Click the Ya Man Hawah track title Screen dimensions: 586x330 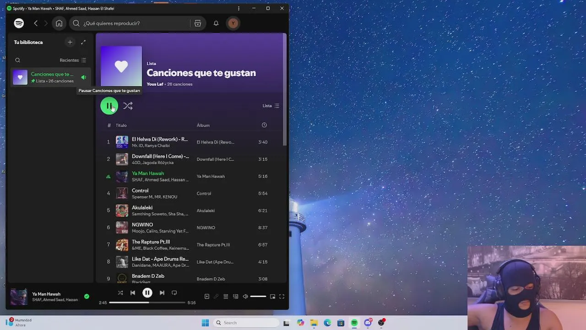coord(148,173)
